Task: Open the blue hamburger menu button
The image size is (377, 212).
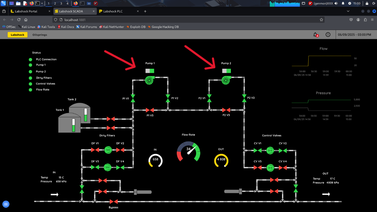Action: point(6,204)
